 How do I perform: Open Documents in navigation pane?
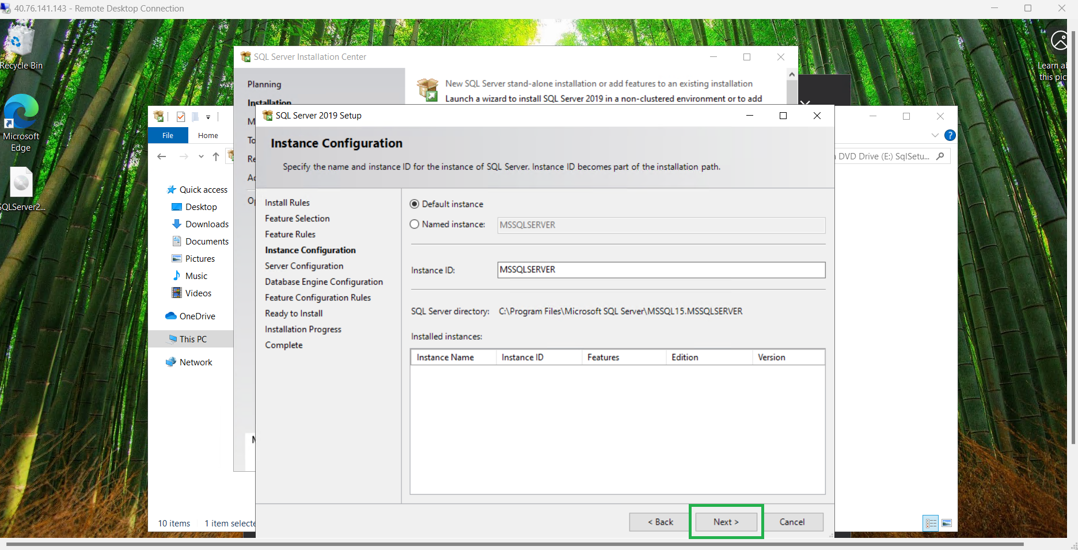click(x=200, y=242)
